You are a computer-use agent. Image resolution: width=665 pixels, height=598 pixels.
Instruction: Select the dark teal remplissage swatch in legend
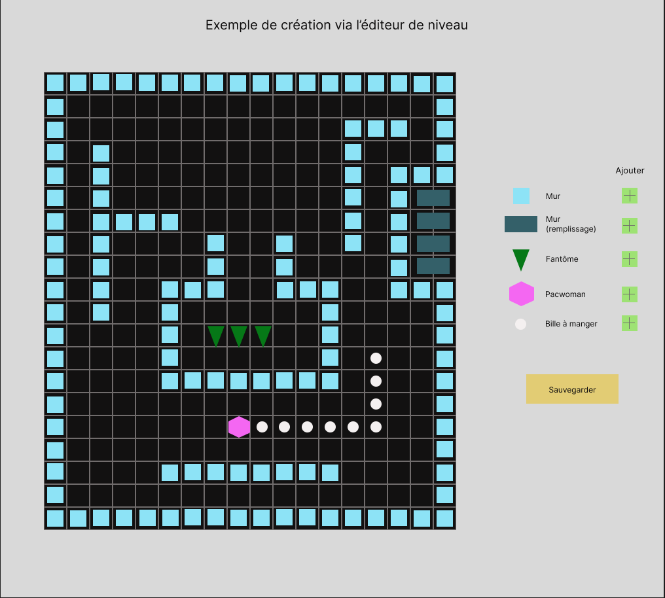pos(521,224)
